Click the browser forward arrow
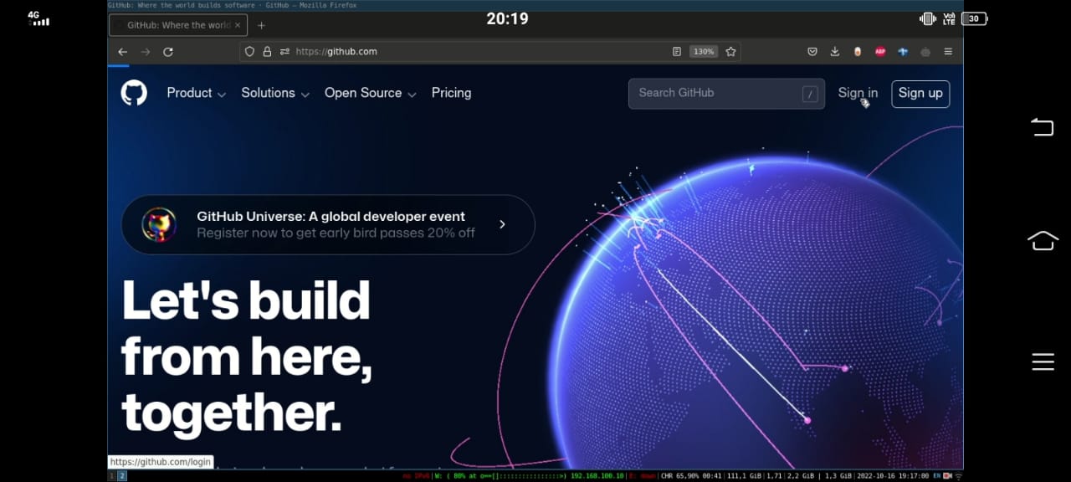The height and width of the screenshot is (482, 1071). [x=146, y=52]
